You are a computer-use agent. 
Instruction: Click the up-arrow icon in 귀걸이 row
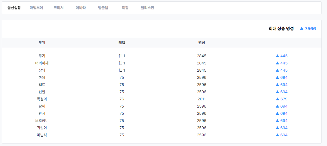(277, 128)
